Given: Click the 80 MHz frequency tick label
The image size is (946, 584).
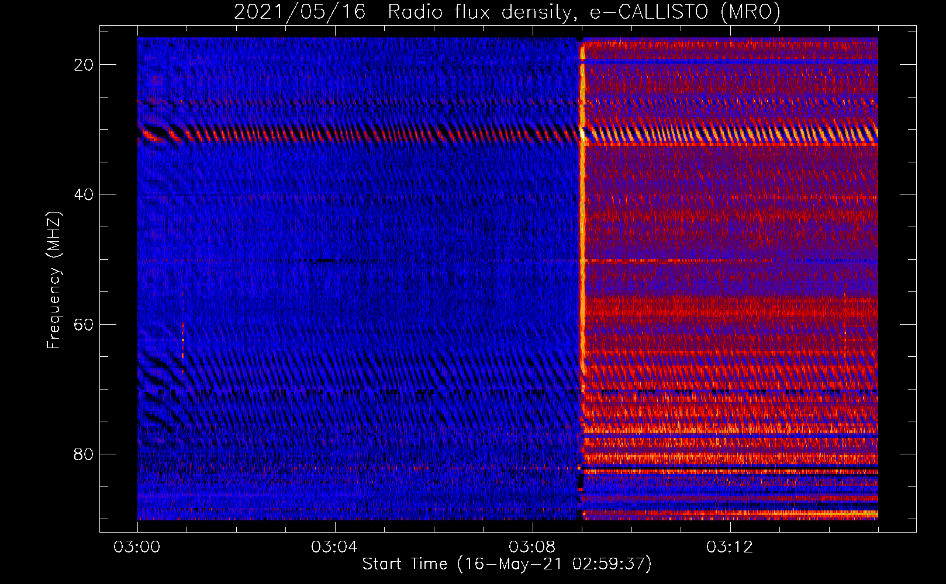Looking at the screenshot, I should [84, 454].
